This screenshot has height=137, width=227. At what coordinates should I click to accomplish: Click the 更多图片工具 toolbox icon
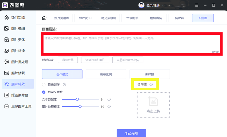pyautogui.click(x=7, y=106)
